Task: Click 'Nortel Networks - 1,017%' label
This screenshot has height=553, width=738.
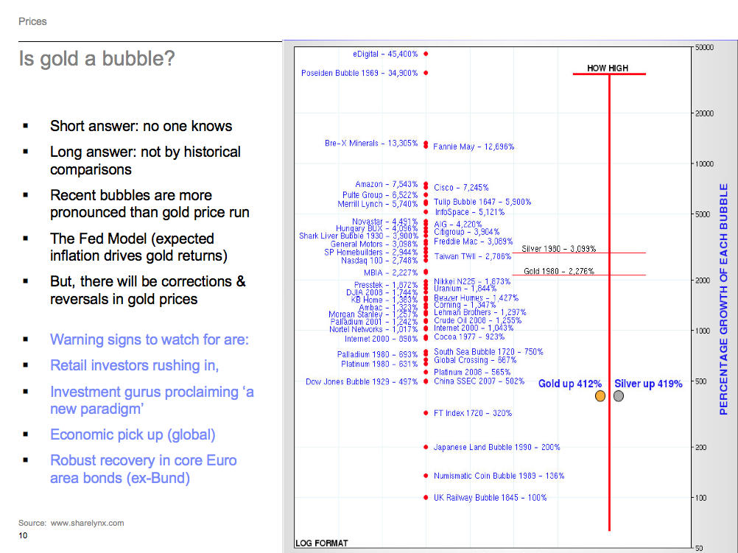Action: [373, 329]
